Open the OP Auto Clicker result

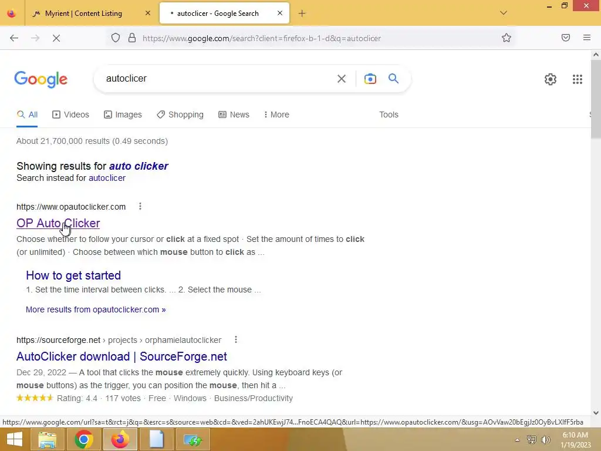[58, 223]
